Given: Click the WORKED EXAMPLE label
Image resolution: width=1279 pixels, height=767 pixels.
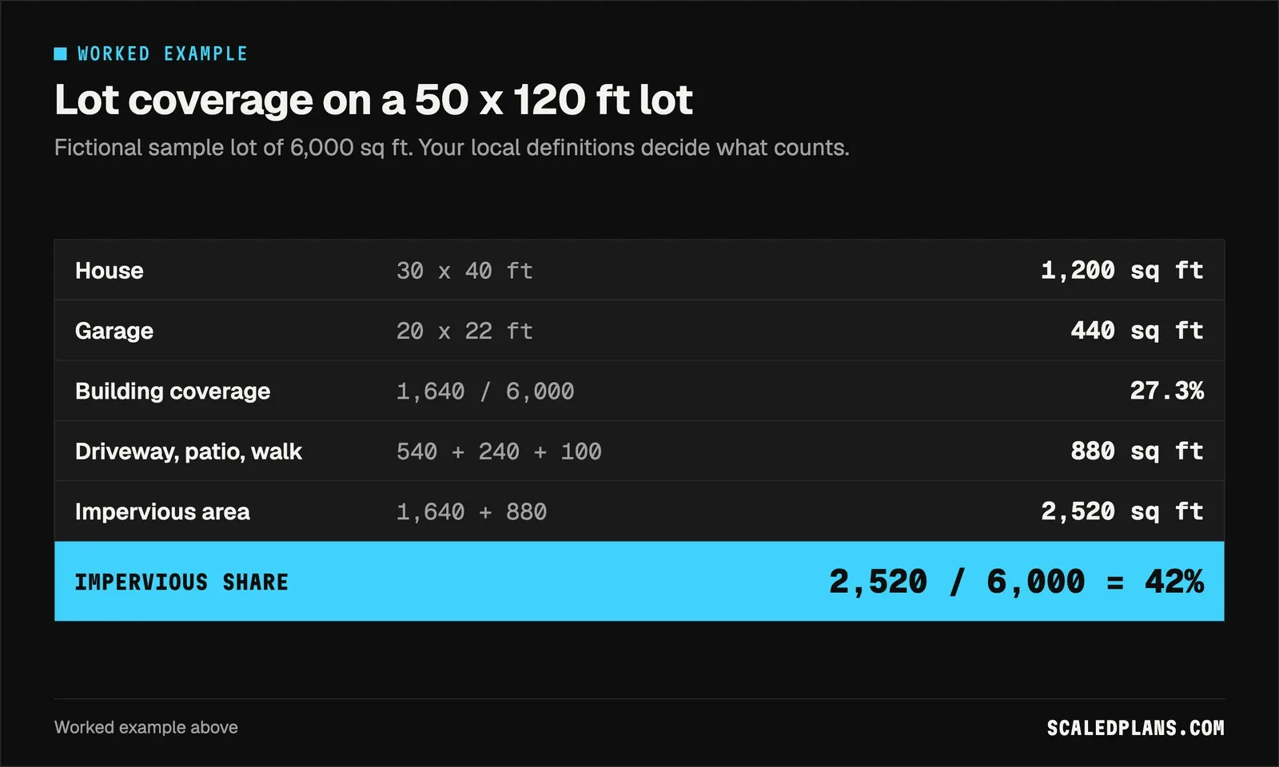Looking at the screenshot, I should pyautogui.click(x=162, y=54).
